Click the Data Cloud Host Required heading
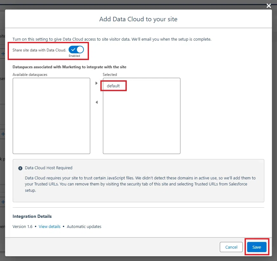 click(49, 168)
